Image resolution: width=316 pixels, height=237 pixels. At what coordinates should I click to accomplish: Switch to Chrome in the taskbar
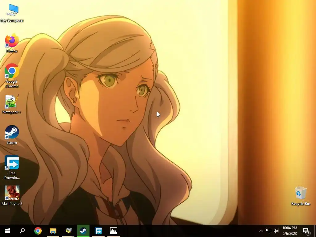pyautogui.click(x=38, y=231)
